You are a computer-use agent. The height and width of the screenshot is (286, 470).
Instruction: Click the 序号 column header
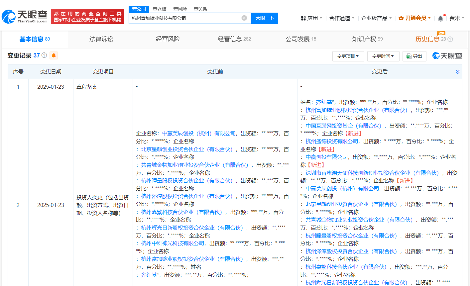(18, 72)
